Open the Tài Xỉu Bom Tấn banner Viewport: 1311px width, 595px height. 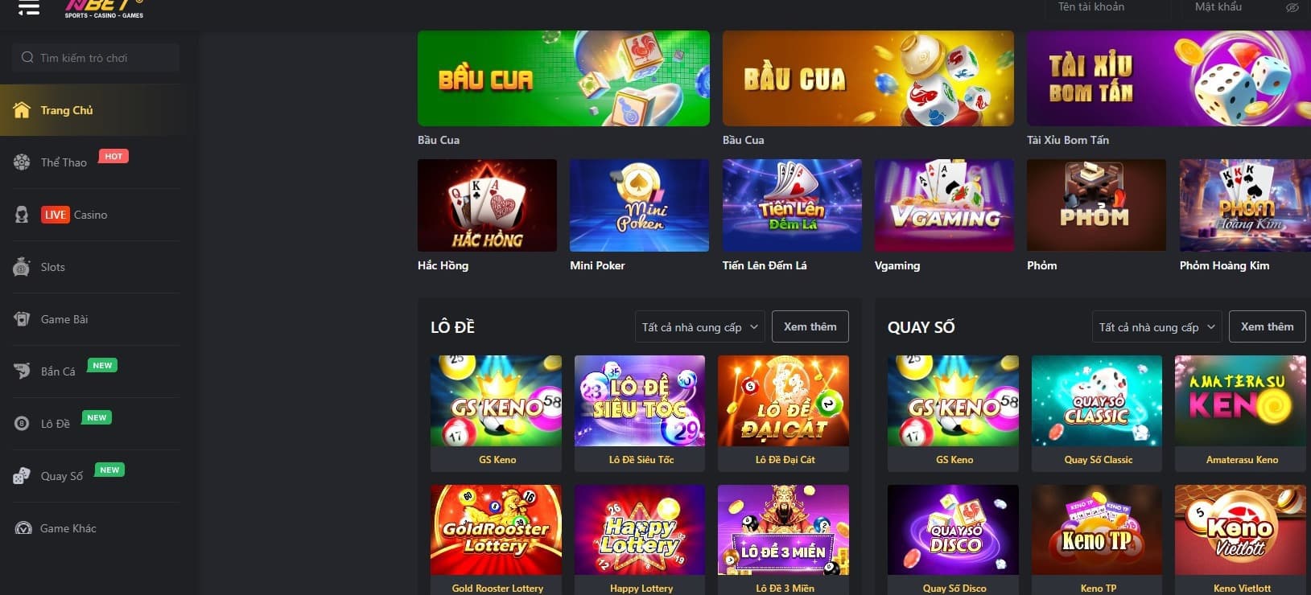pos(1169,79)
